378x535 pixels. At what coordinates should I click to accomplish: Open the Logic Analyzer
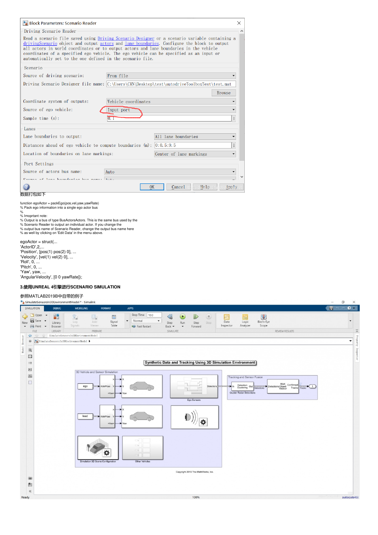coord(245,320)
